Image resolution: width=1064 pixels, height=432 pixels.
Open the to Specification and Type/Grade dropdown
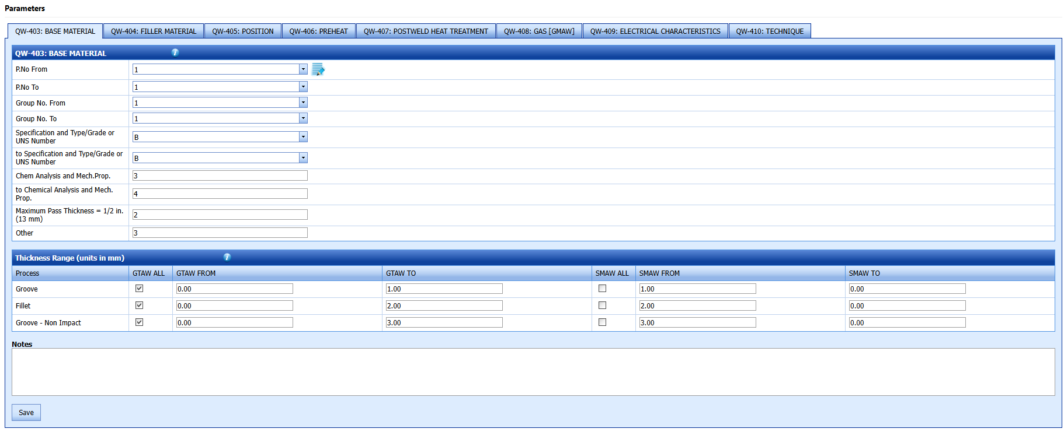click(302, 158)
